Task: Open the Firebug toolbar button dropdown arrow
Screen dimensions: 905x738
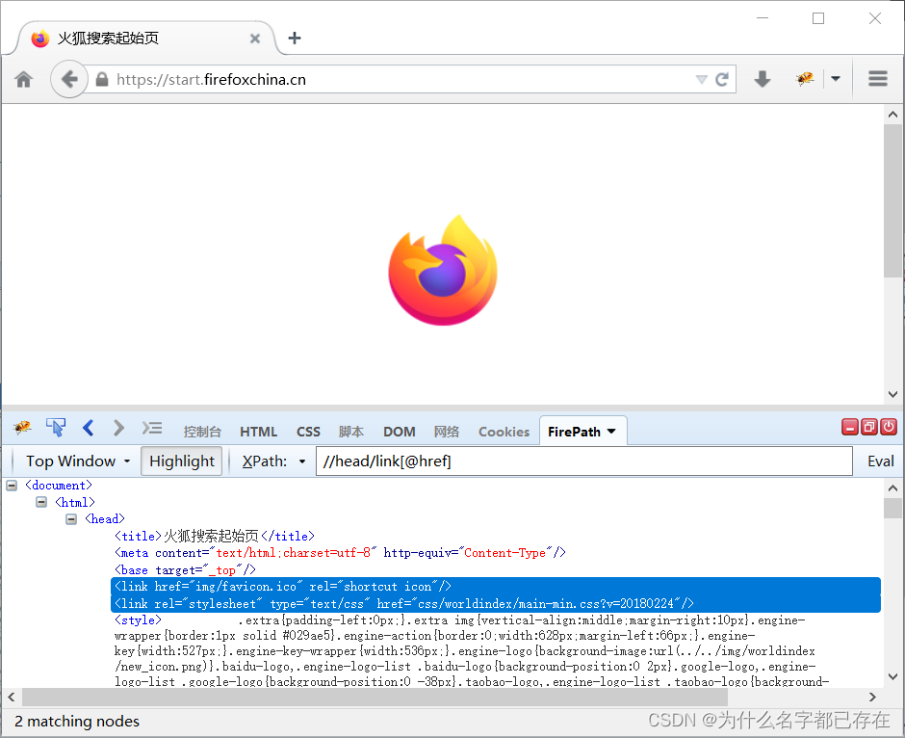Action: (x=835, y=79)
